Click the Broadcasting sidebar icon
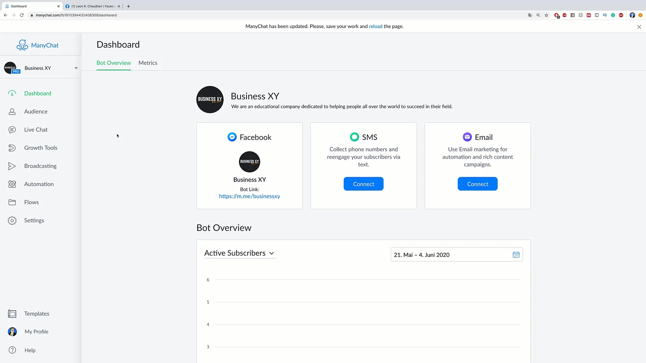The height and width of the screenshot is (363, 646). (12, 166)
